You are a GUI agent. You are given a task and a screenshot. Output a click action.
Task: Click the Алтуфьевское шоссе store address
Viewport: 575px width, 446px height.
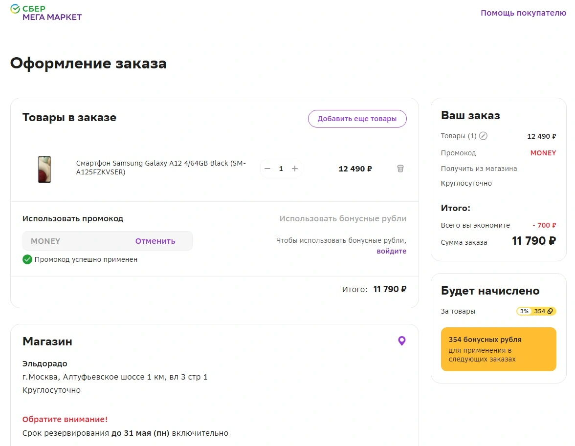pos(115,377)
